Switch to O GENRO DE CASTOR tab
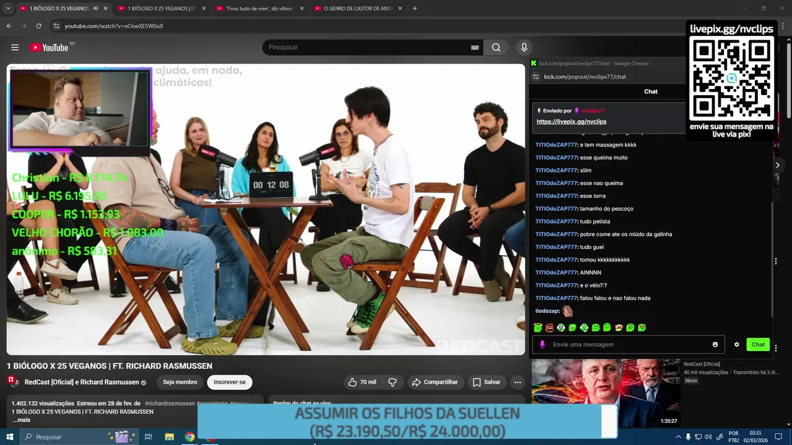This screenshot has width=792, height=445. 358,9
